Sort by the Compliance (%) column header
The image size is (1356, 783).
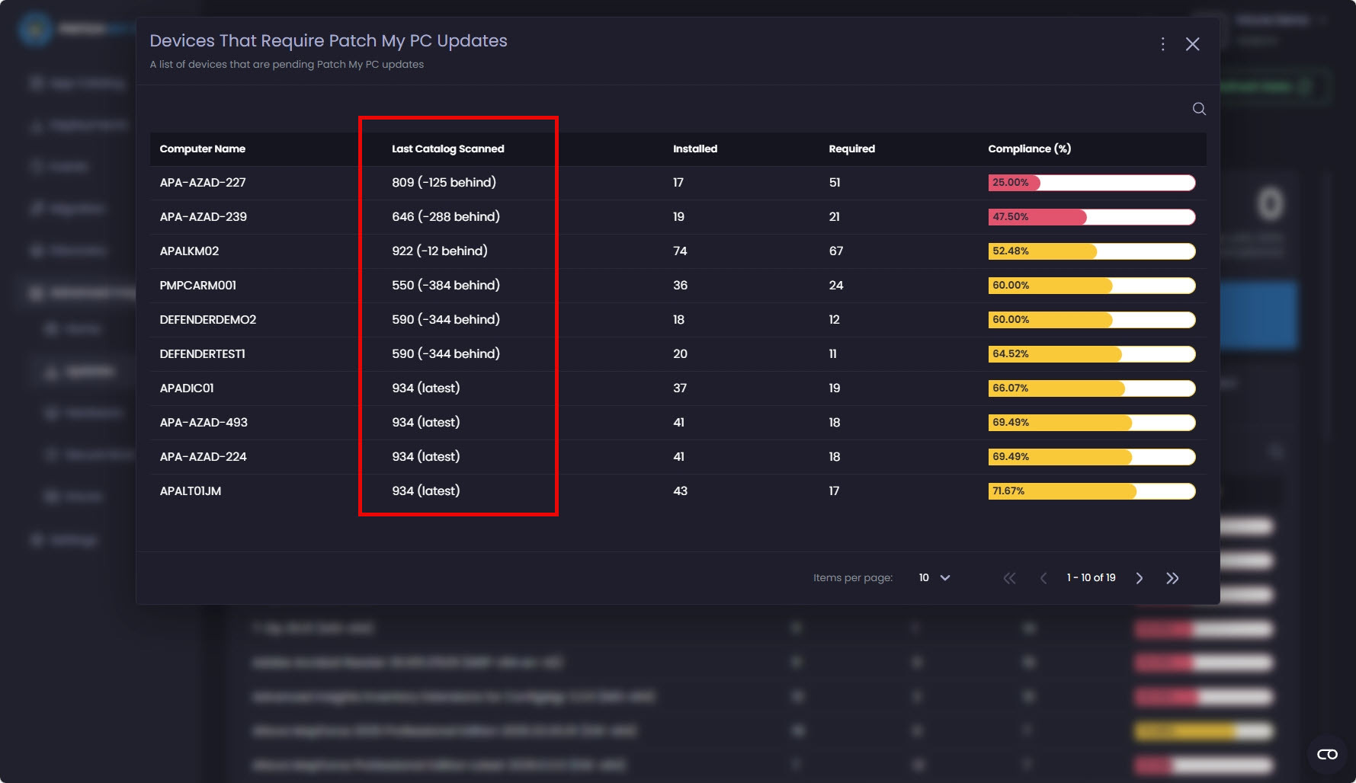click(x=1030, y=149)
